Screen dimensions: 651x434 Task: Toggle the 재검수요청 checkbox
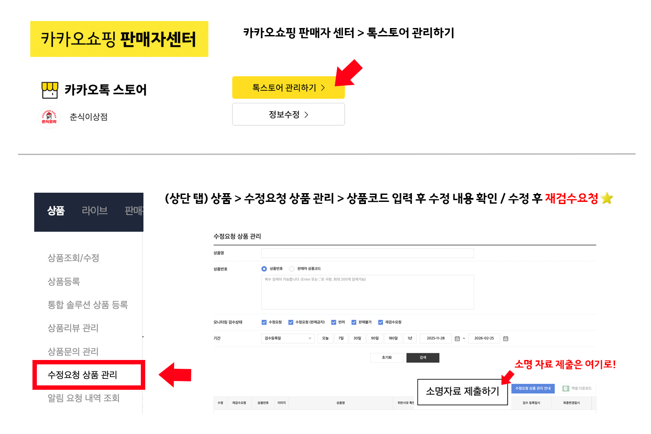[x=380, y=322]
